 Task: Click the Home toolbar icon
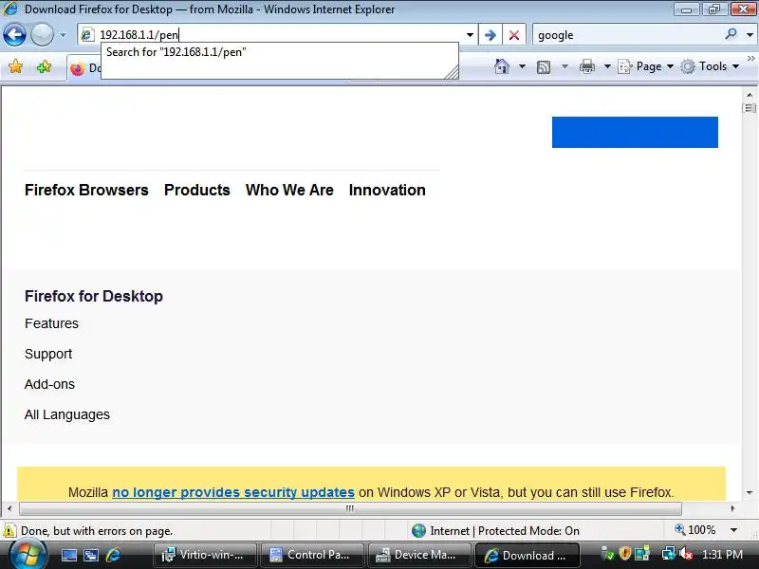(502, 66)
